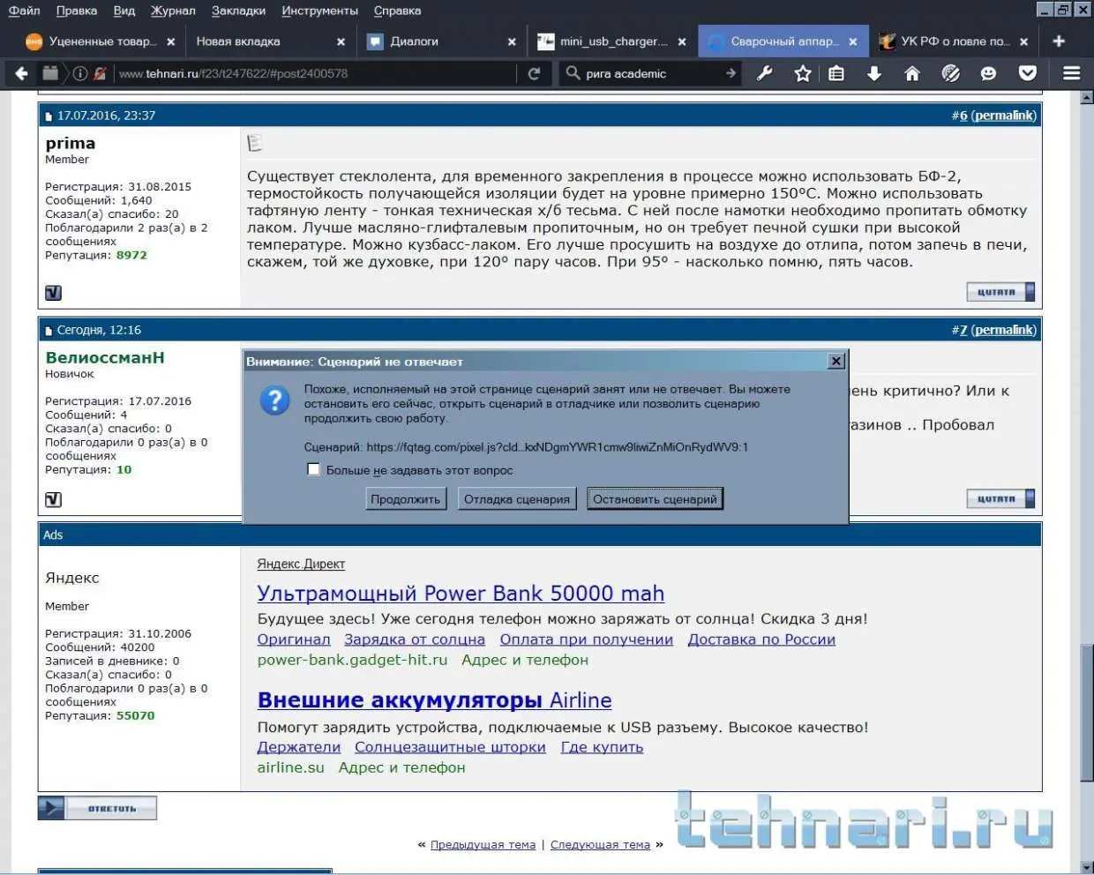Click the post icon in prima's message

click(x=254, y=142)
